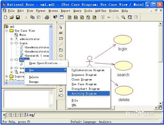Click the Browse Class Diagram toolbar icon
Viewport: 164px width, 125px height.
tap(70, 17)
